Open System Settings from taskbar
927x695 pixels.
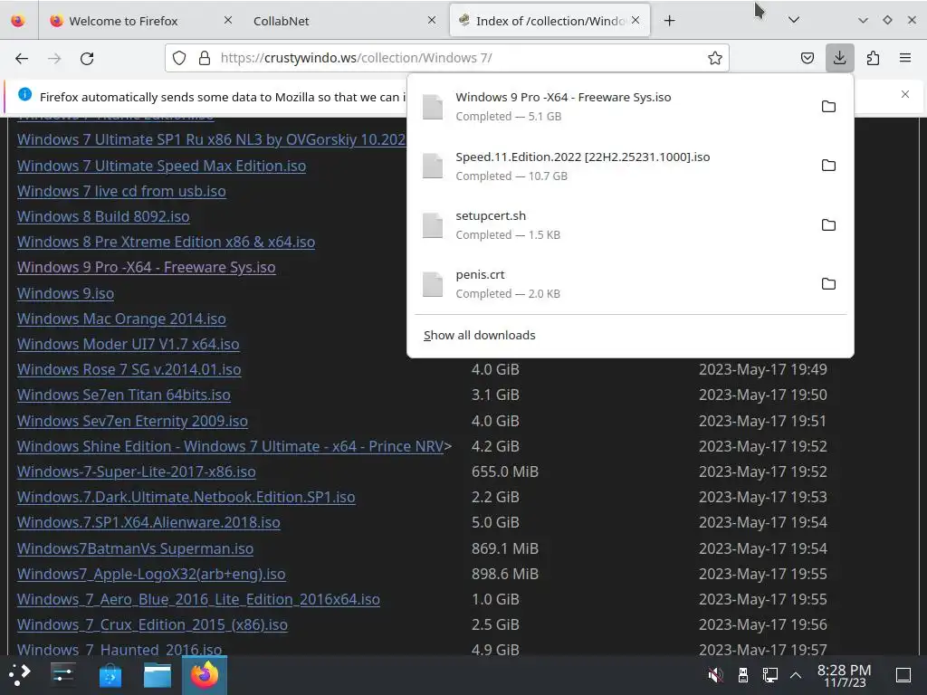62,674
